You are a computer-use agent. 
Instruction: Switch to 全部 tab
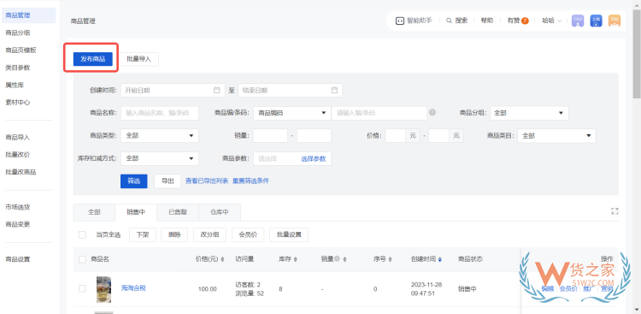pos(94,212)
